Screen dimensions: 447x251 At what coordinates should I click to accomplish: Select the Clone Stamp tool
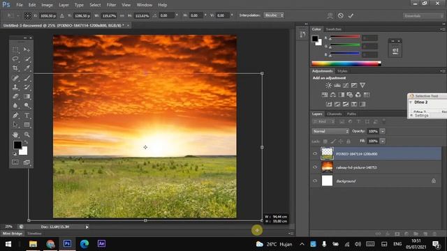click(15, 87)
